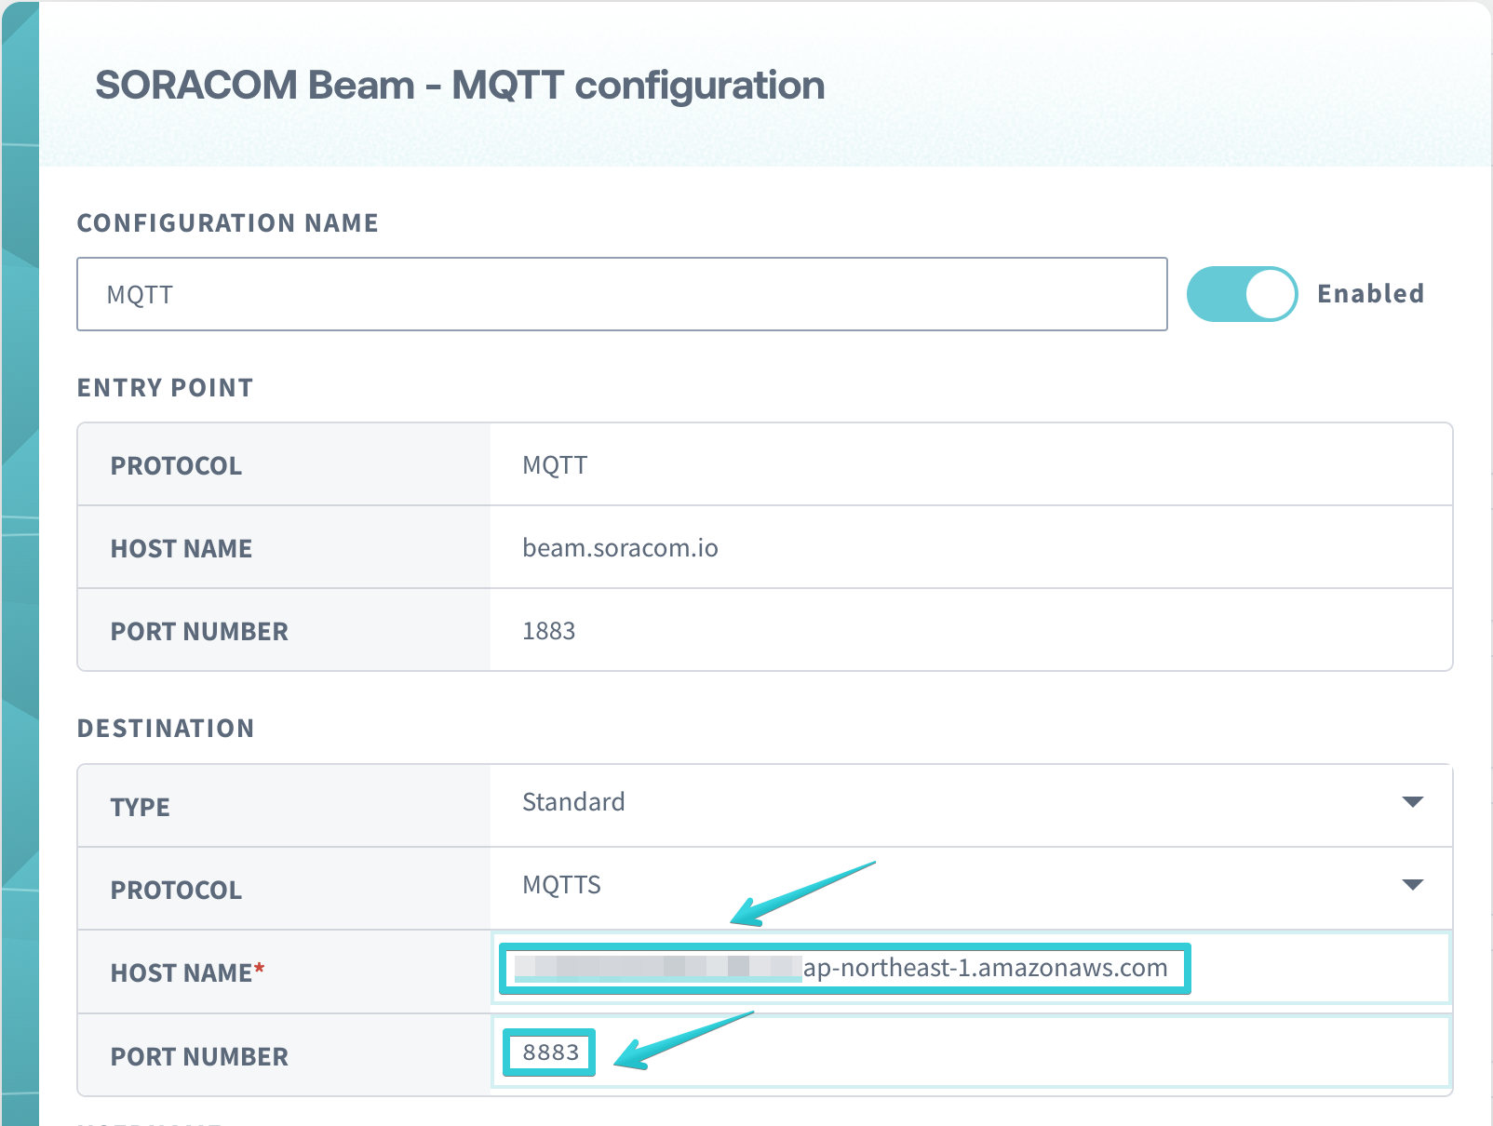Select the Entry Point port value 1883
The image size is (1493, 1126).
[x=548, y=631]
